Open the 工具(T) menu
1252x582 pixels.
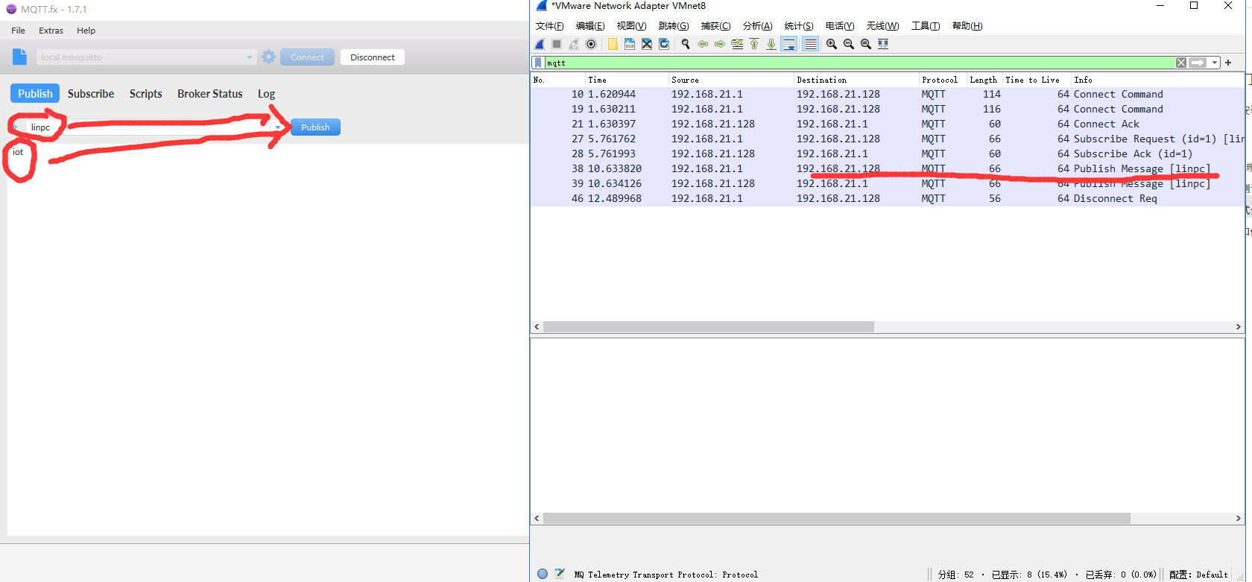(926, 26)
